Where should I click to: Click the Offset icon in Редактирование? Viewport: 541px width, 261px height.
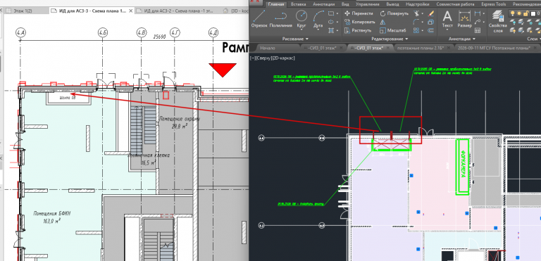pos(430,30)
